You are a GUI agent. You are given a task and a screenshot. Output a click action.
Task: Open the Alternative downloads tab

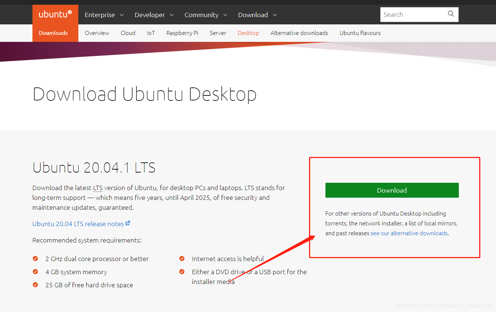[x=299, y=33]
